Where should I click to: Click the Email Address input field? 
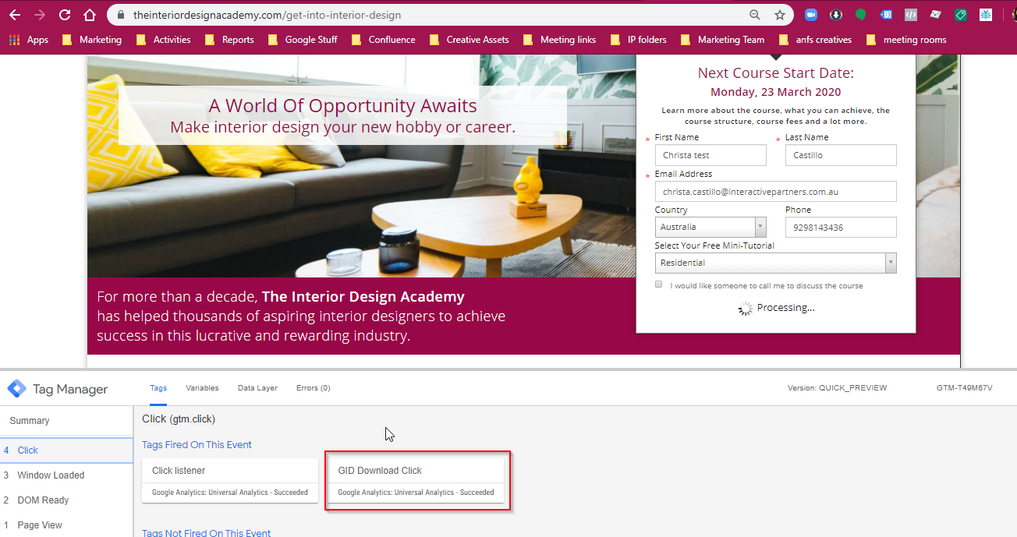point(775,191)
